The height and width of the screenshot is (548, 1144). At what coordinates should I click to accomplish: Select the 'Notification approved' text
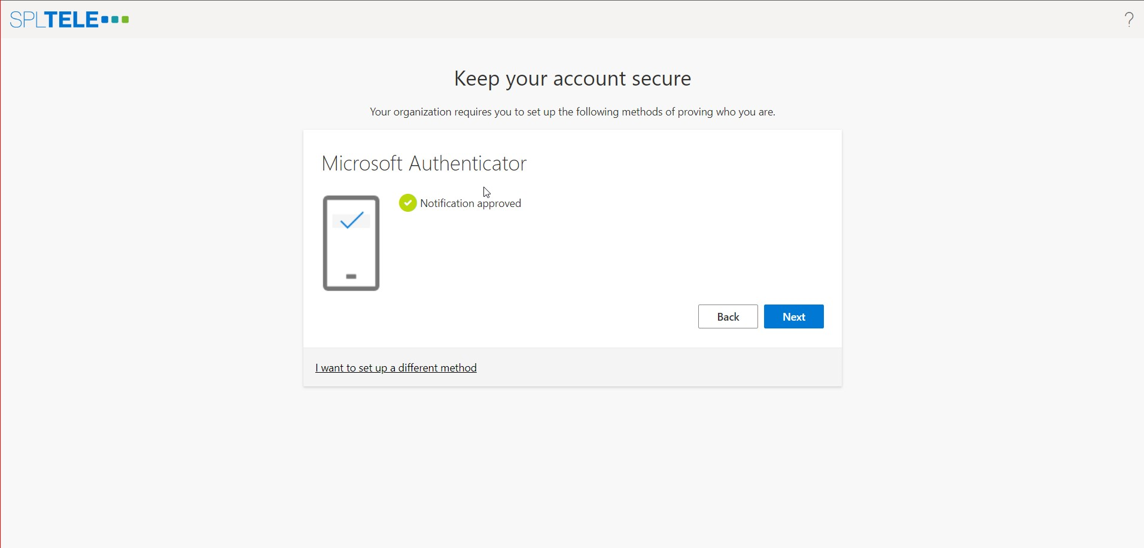[471, 203]
